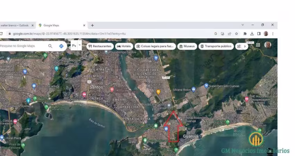
Task: Click the PONTA DA PRAIA label
Action: point(136,119)
